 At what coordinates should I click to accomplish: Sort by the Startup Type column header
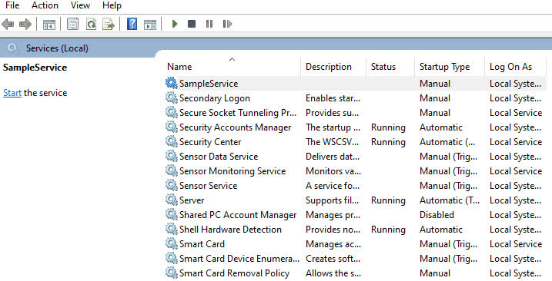(444, 67)
